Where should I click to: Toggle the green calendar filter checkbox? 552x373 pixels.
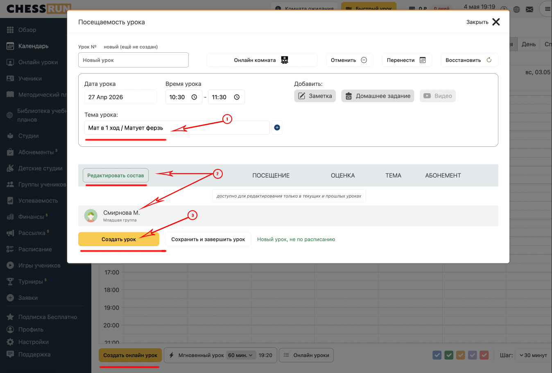[449, 355]
